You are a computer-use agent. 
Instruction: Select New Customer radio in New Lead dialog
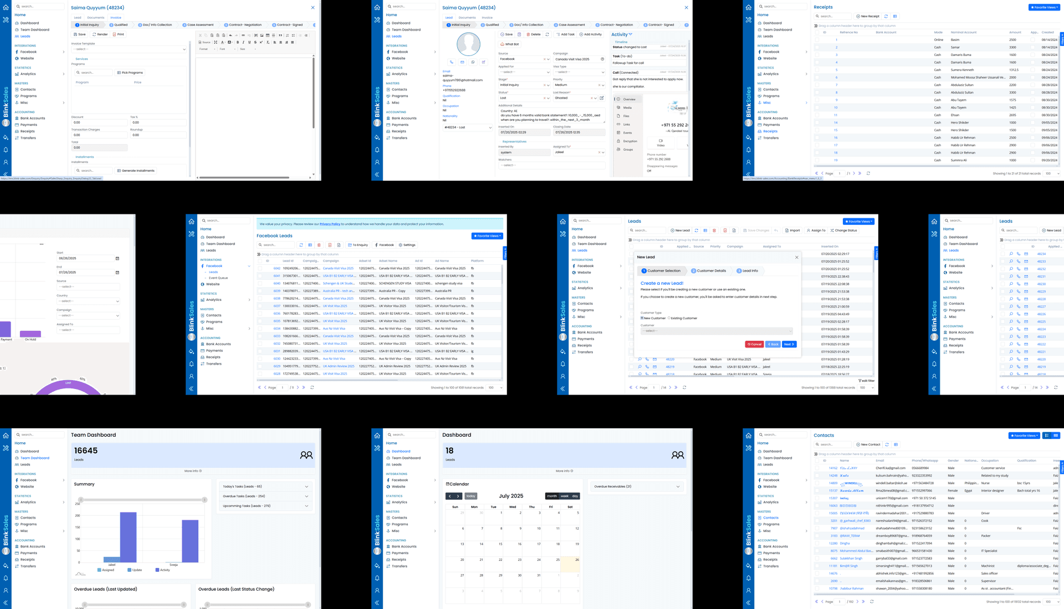click(x=642, y=318)
